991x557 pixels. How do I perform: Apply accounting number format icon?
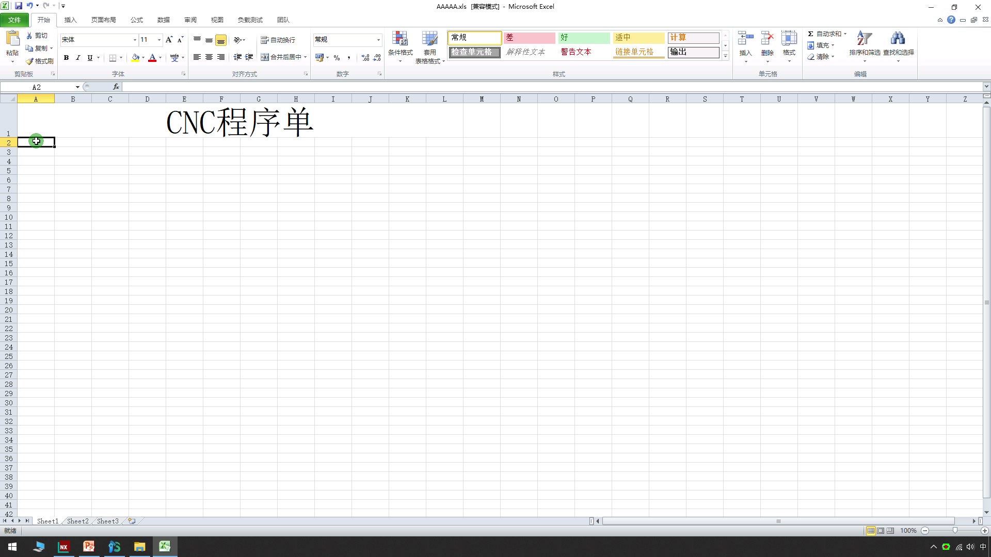(319, 57)
